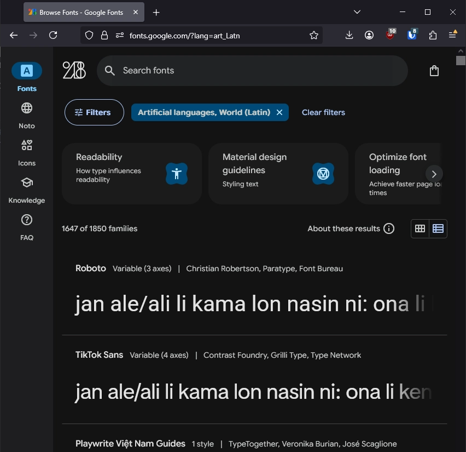466x452 pixels.
Task: Go to the Knowledge section
Action: coord(26,188)
